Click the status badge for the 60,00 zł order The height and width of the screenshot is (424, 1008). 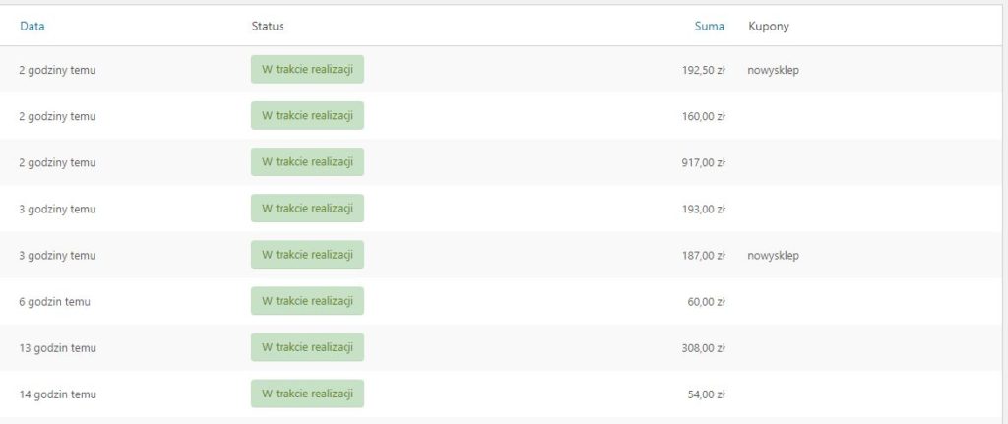click(x=307, y=301)
